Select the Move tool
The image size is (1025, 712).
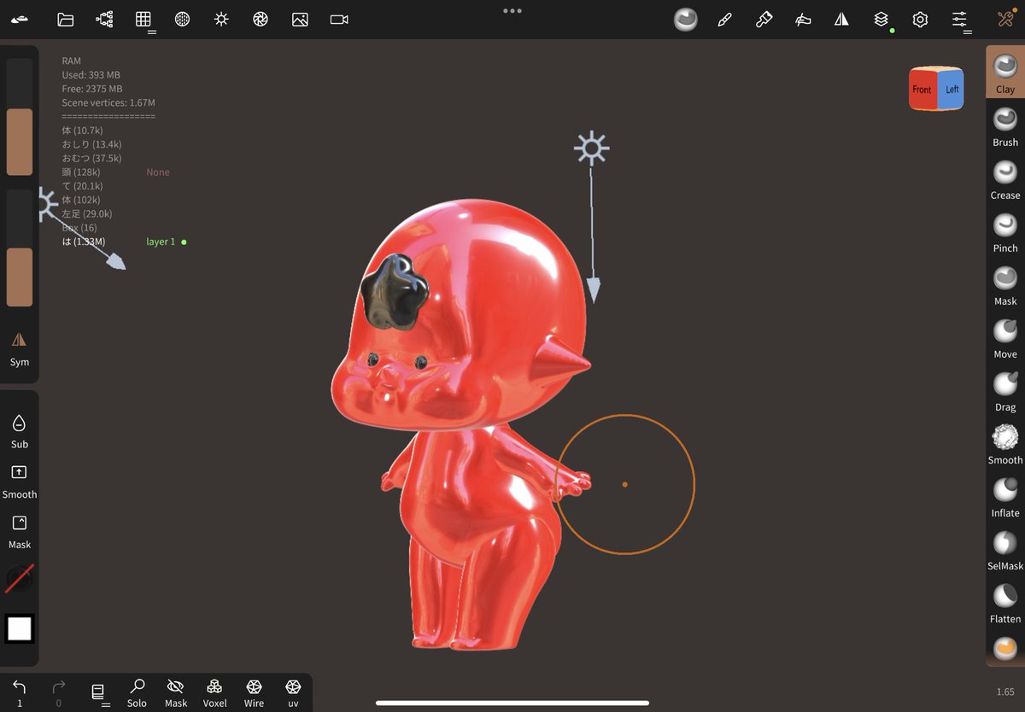point(1005,337)
